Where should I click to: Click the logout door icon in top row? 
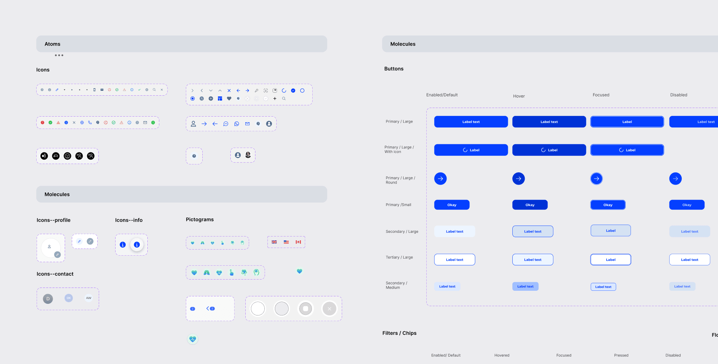(94, 90)
